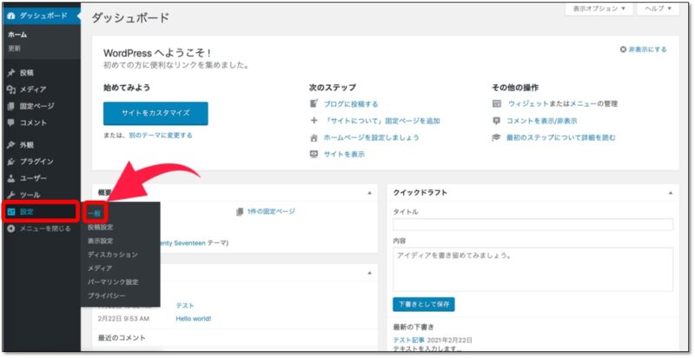Click the 非表示にする link to dismiss welcome

[x=647, y=50]
